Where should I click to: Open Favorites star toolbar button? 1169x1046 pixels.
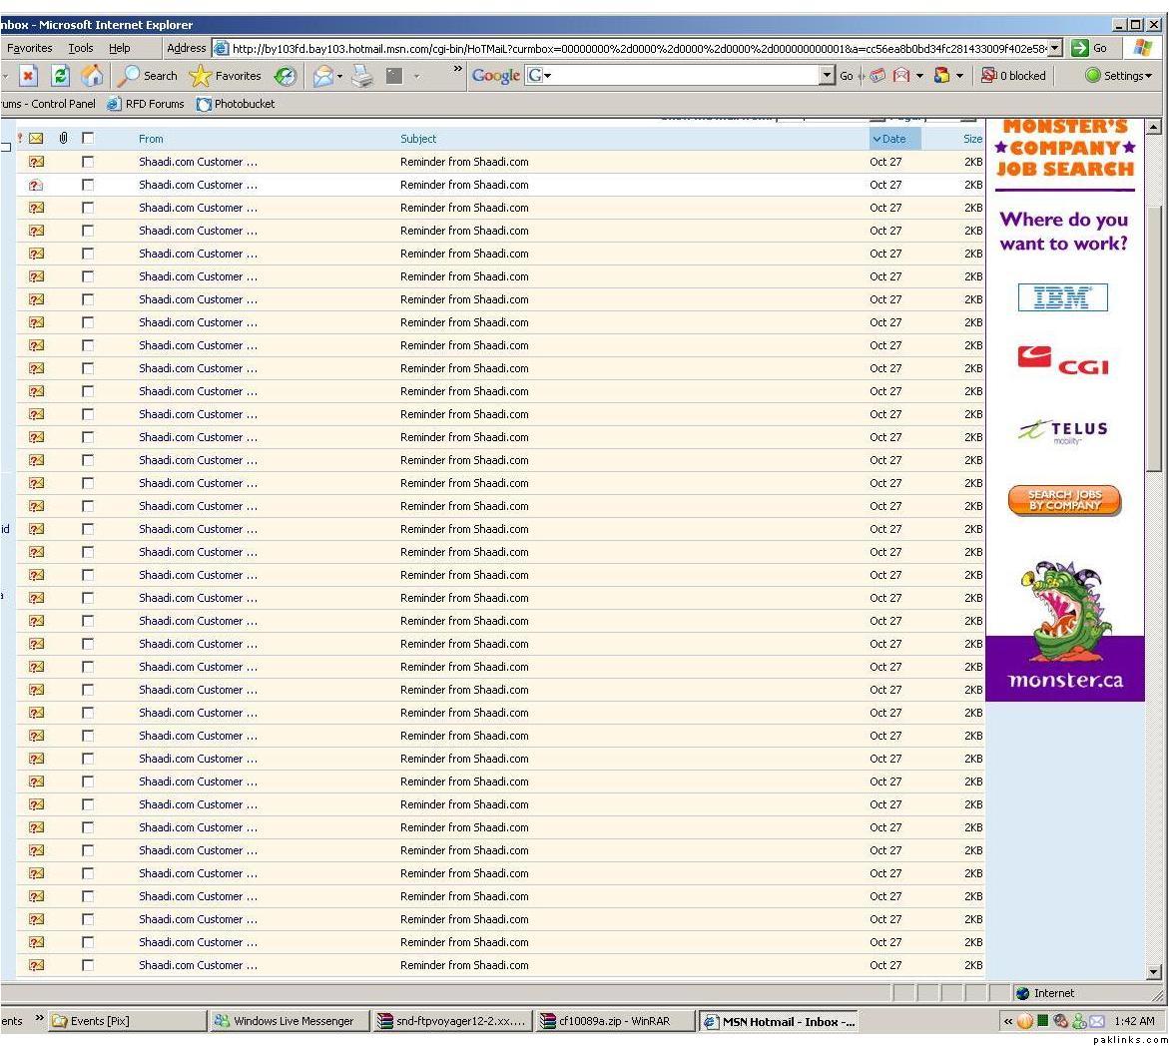pos(226,76)
